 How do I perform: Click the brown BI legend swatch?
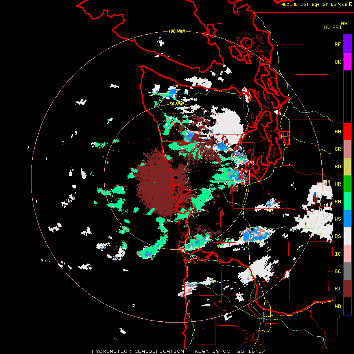point(347,289)
